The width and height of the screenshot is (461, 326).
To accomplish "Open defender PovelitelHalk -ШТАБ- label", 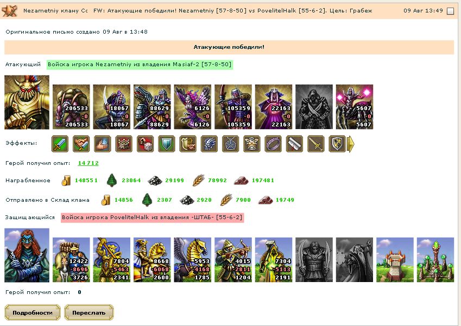I will tap(152, 218).
